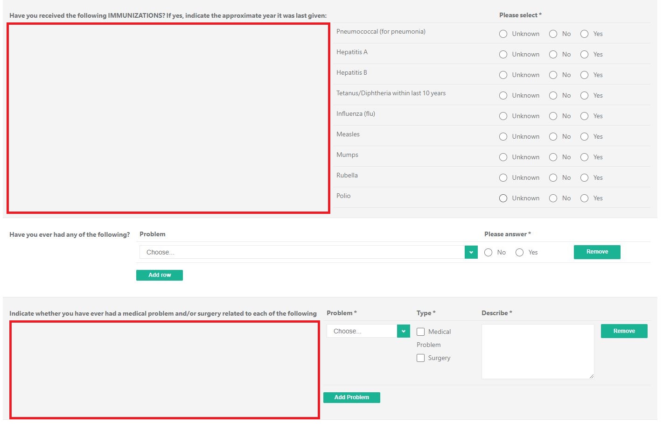Select No for Polio
Image resolution: width=663 pixels, height=424 pixels.
pyautogui.click(x=553, y=198)
